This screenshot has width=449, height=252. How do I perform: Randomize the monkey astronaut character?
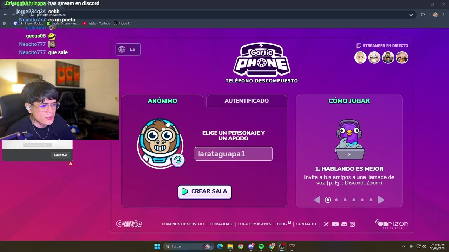[178, 160]
